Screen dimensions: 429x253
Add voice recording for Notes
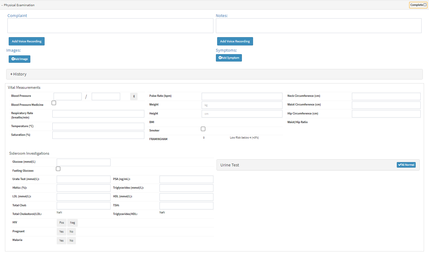click(235, 41)
